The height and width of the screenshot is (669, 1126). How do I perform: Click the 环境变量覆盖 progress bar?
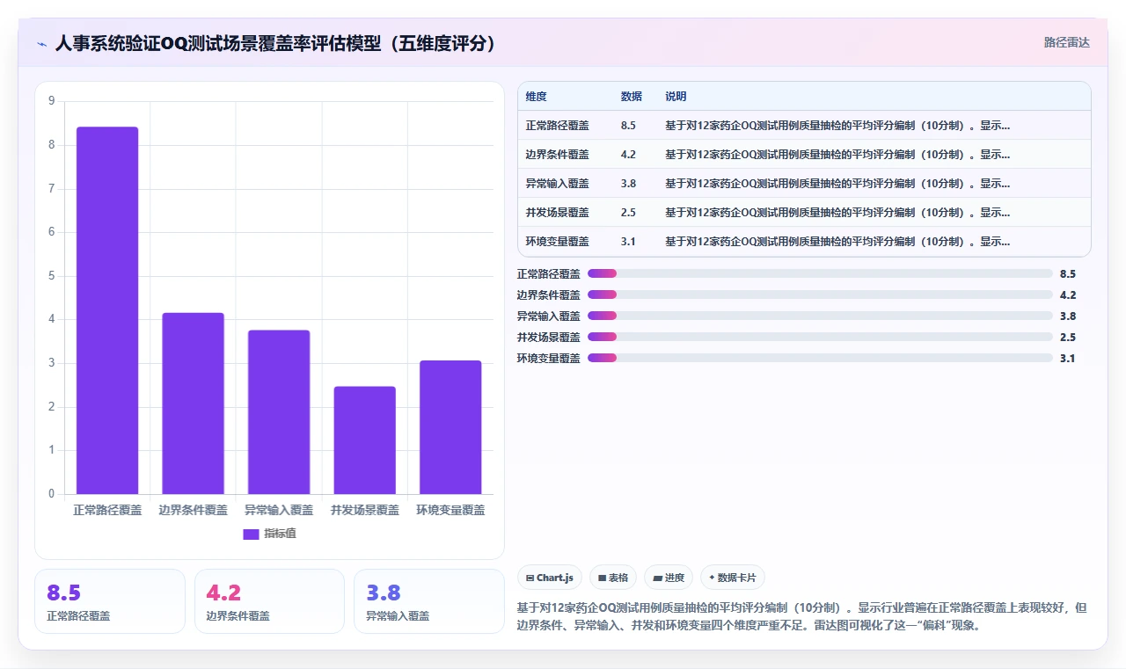pyautogui.click(x=820, y=359)
